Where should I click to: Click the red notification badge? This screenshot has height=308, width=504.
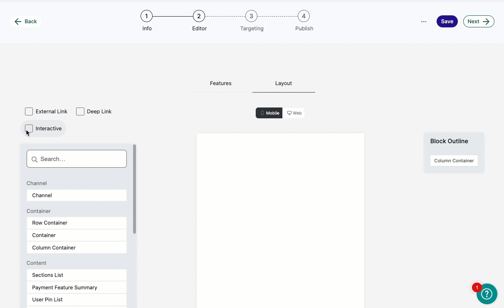coord(477,287)
